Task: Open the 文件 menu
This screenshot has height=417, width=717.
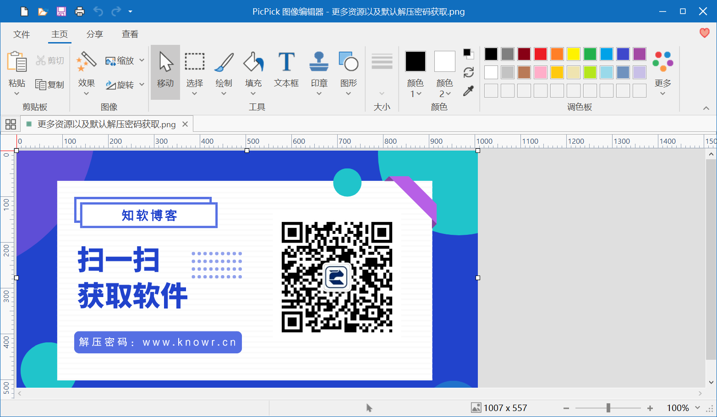Action: click(x=22, y=34)
